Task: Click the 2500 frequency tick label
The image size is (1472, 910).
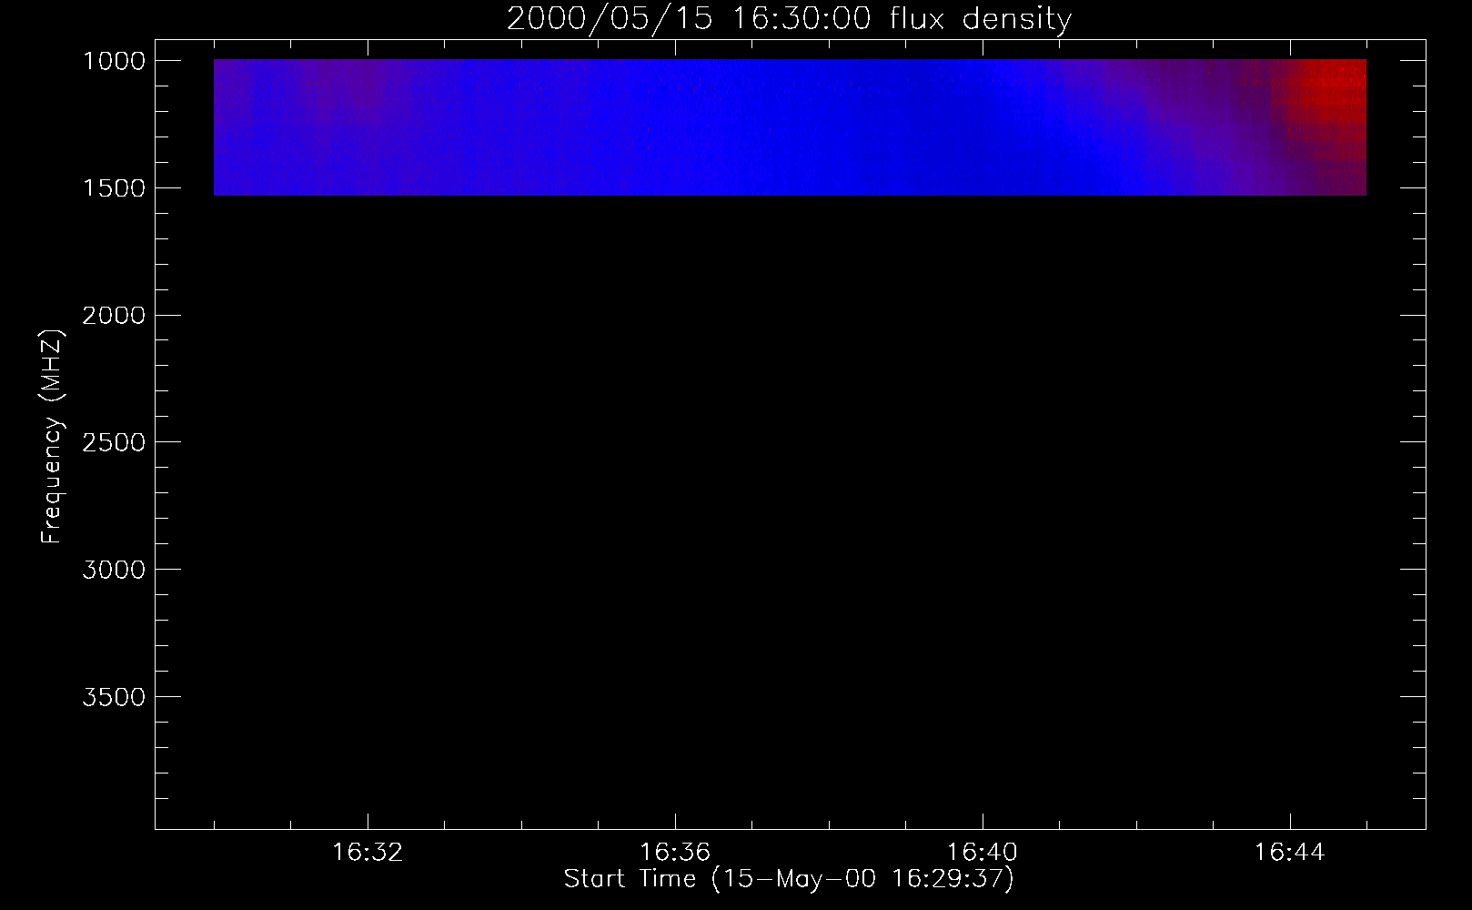Action: [x=114, y=443]
